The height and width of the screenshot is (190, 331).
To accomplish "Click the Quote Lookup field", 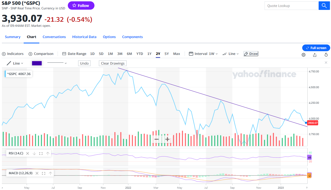I will (291, 6).
